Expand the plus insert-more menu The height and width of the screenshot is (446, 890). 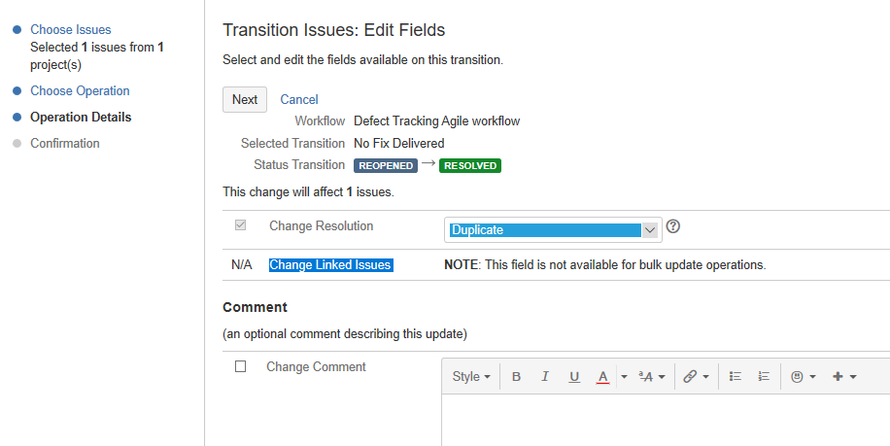click(844, 376)
